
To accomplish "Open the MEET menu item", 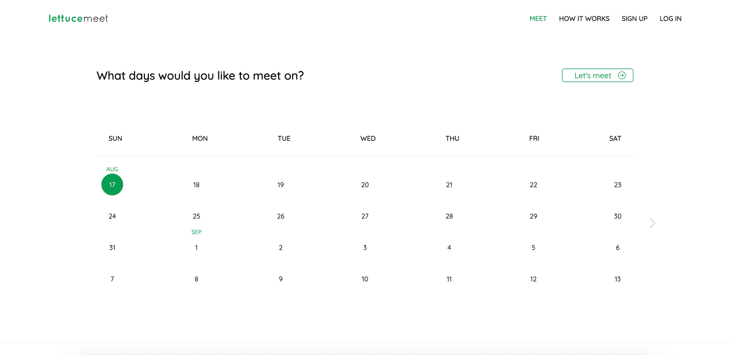I will pos(538,18).
